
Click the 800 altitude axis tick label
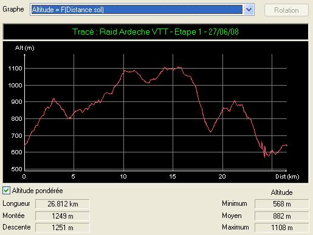tap(16, 118)
